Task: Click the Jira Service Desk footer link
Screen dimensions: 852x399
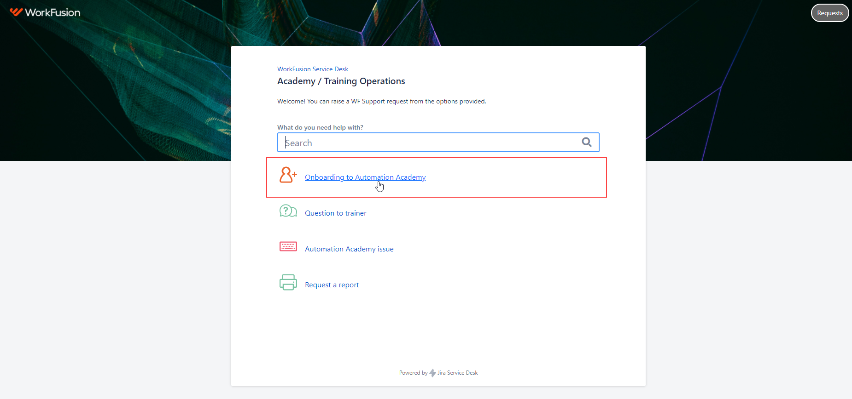Action: tap(457, 373)
